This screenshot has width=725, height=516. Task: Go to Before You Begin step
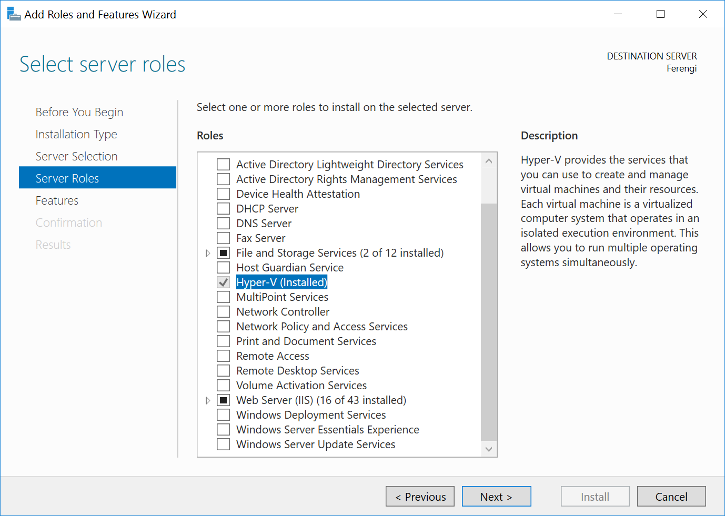79,112
